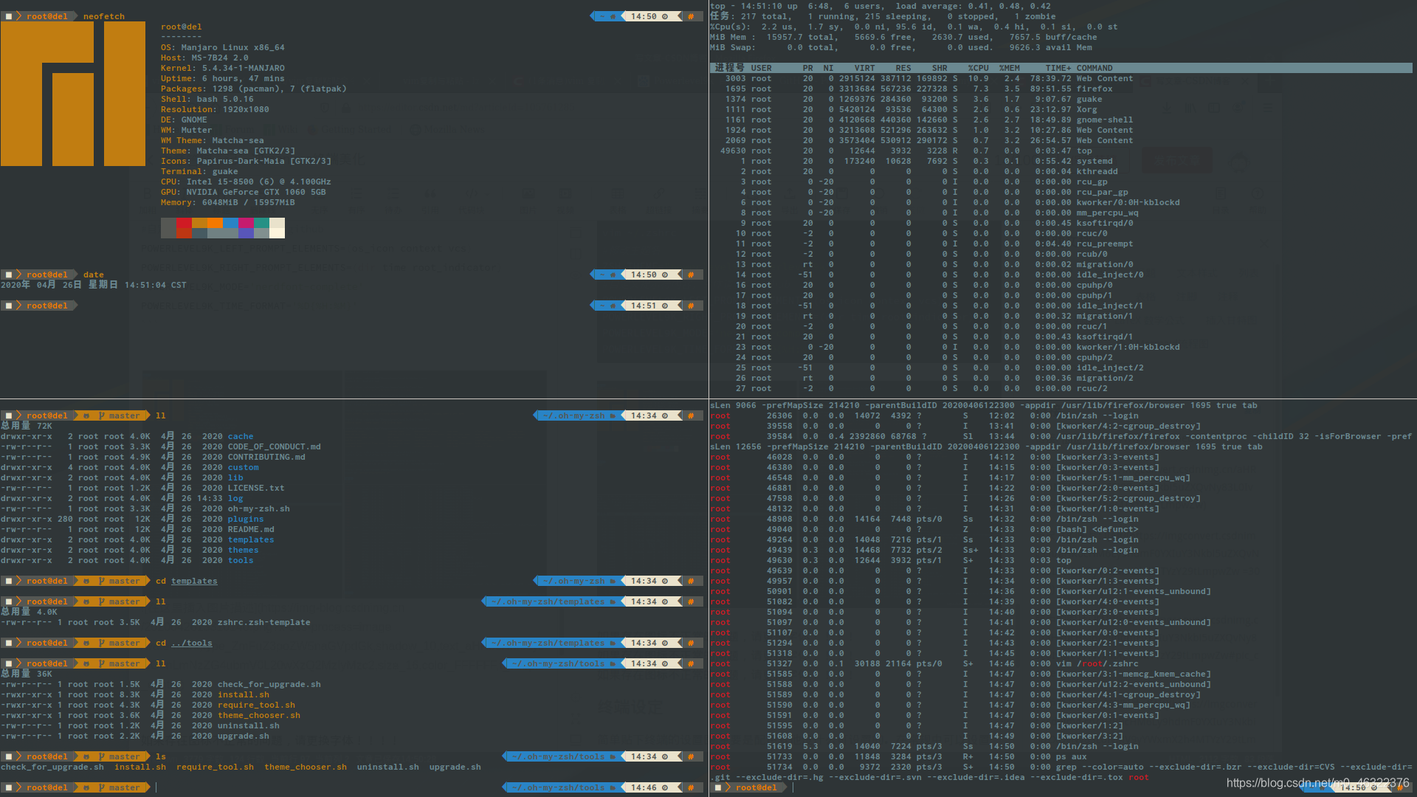The image size is (1417, 797).
Task: Click the VIRT column header in top
Action: (865, 68)
